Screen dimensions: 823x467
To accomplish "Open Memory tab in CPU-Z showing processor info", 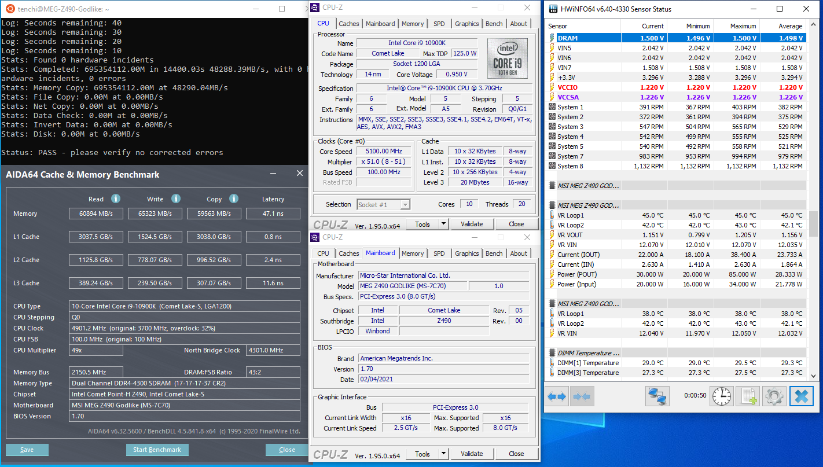I will point(413,24).
